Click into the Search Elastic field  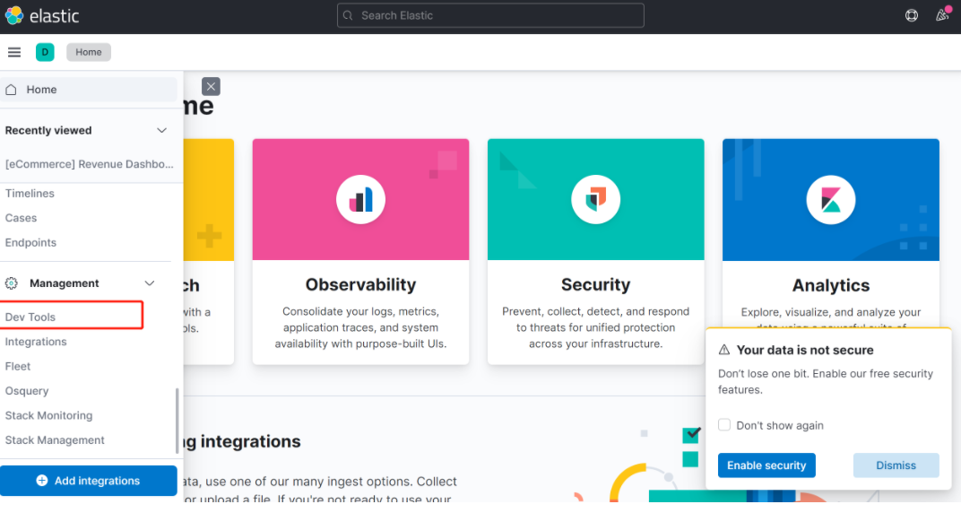pyautogui.click(x=490, y=15)
